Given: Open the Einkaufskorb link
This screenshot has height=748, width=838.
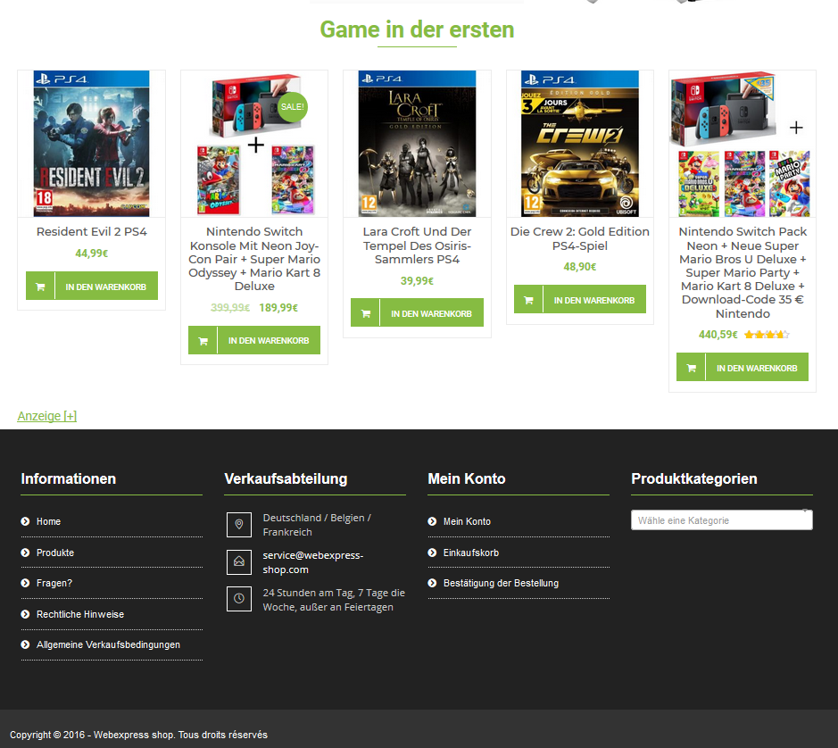Looking at the screenshot, I should (x=471, y=553).
